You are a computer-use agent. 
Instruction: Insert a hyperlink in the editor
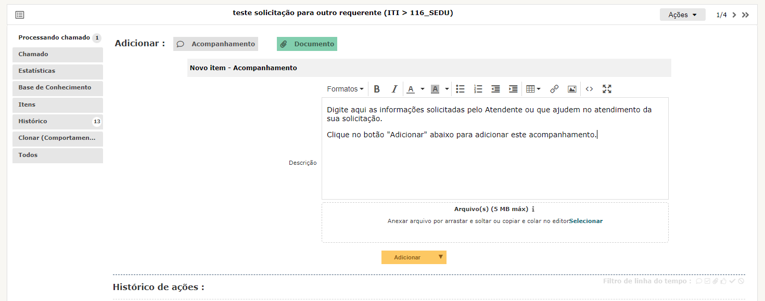(x=554, y=89)
